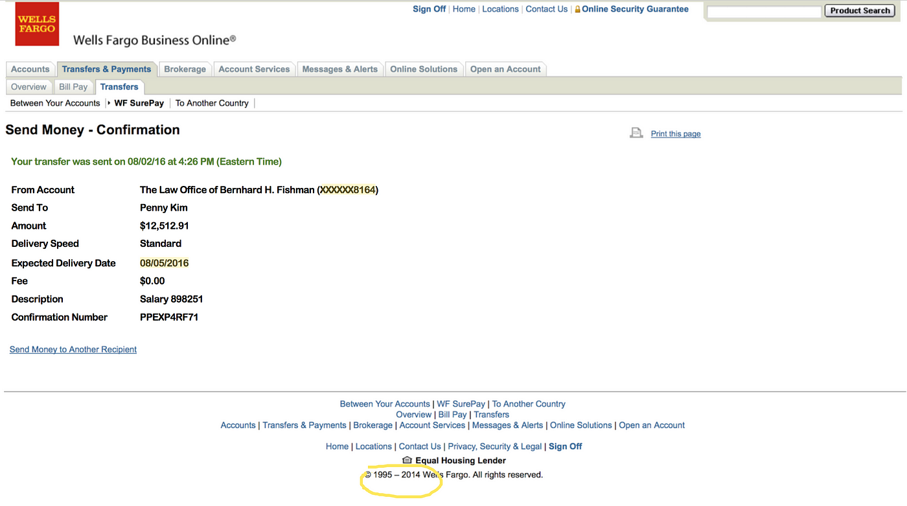
Task: Click Contact Us in the top bar
Action: pyautogui.click(x=546, y=9)
